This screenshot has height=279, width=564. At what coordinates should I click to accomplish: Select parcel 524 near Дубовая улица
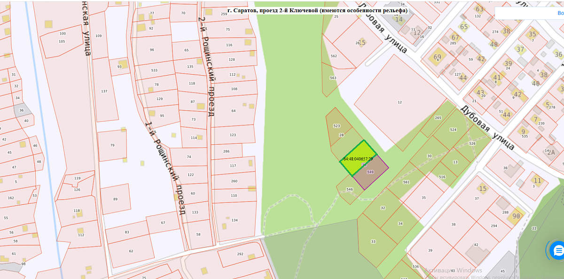pos(453,130)
